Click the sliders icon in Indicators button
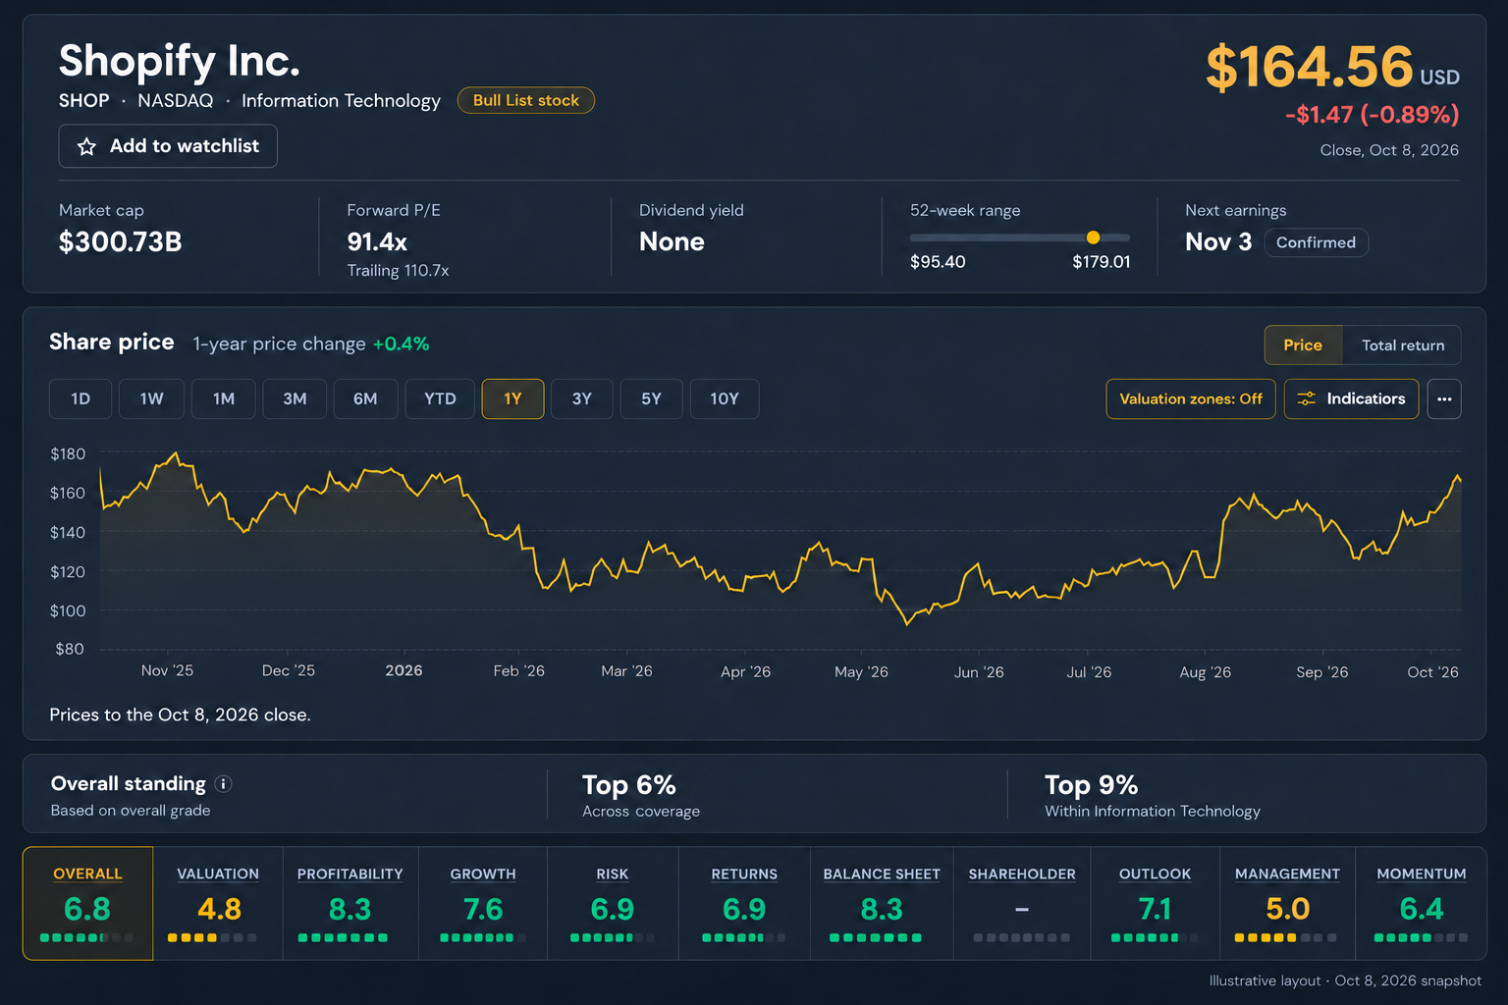Viewport: 1508px width, 1005px height. click(x=1307, y=398)
